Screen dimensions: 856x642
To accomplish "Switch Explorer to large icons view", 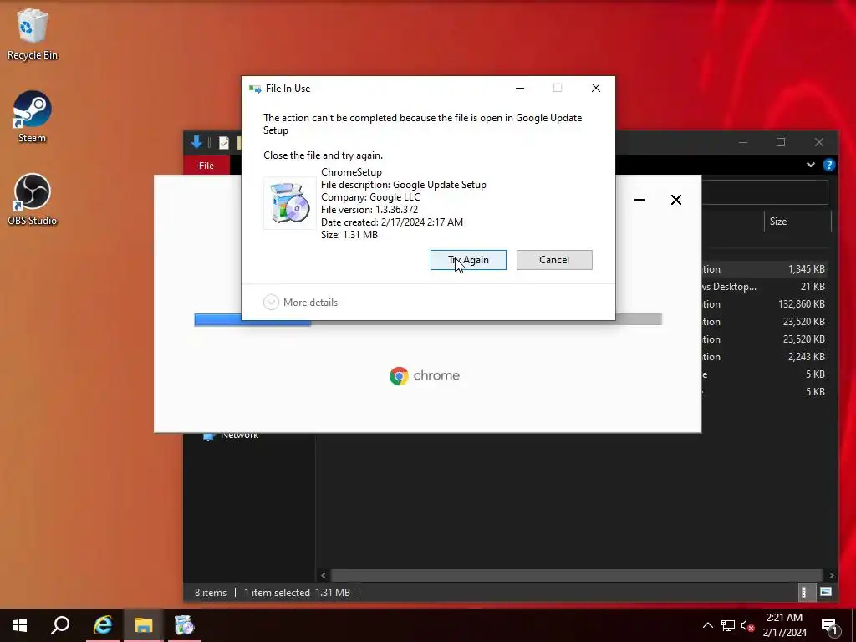I will 826,593.
